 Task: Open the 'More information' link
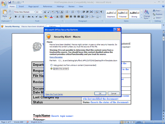click(x=56, y=57)
